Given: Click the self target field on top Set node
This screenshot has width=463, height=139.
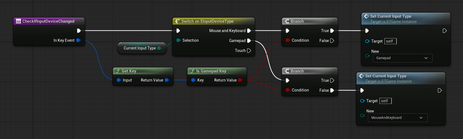Looking at the screenshot, I should (x=390, y=41).
